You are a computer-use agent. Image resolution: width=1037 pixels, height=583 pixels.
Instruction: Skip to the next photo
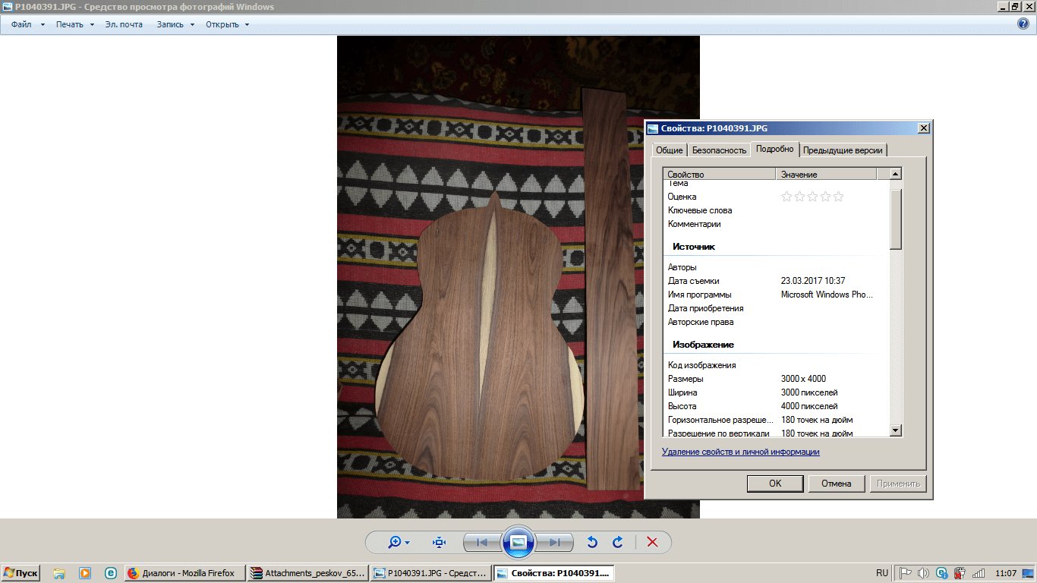[x=556, y=542]
